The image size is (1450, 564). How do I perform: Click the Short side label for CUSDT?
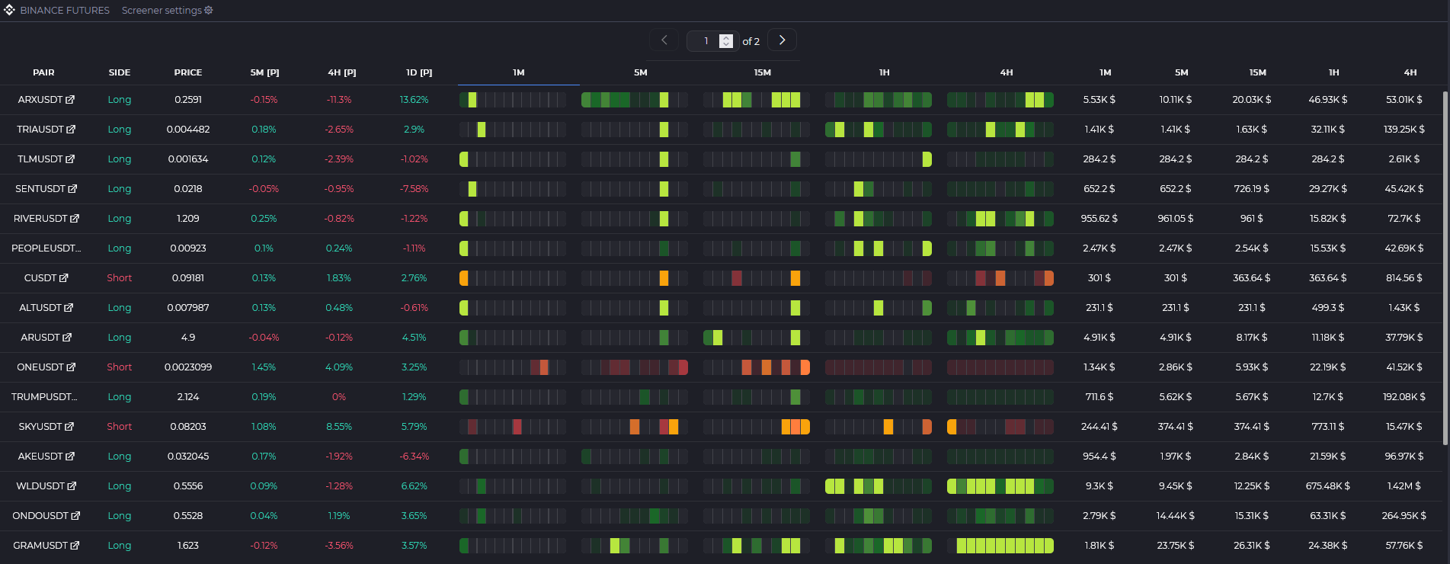click(120, 278)
